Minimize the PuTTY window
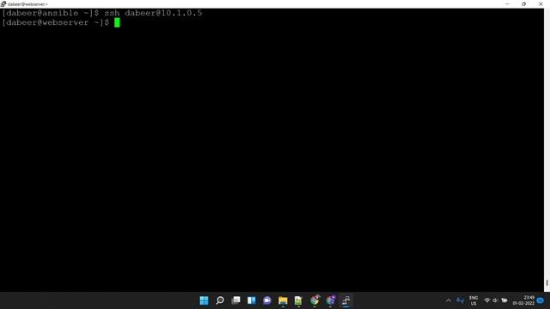The height and width of the screenshot is (309, 550). (x=507, y=3)
